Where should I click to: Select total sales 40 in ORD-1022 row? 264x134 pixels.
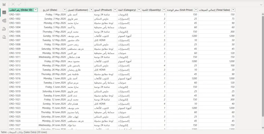point(217,104)
